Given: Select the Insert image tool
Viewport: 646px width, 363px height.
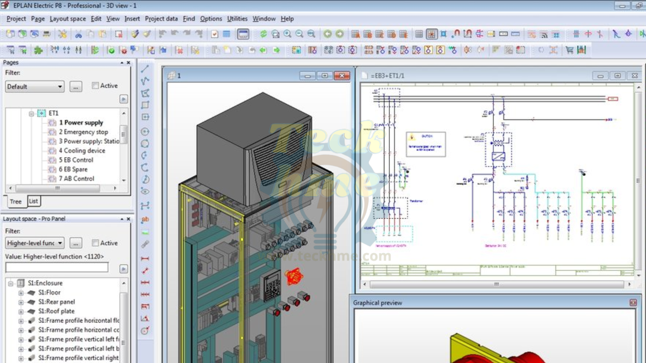Looking at the screenshot, I should [145, 232].
